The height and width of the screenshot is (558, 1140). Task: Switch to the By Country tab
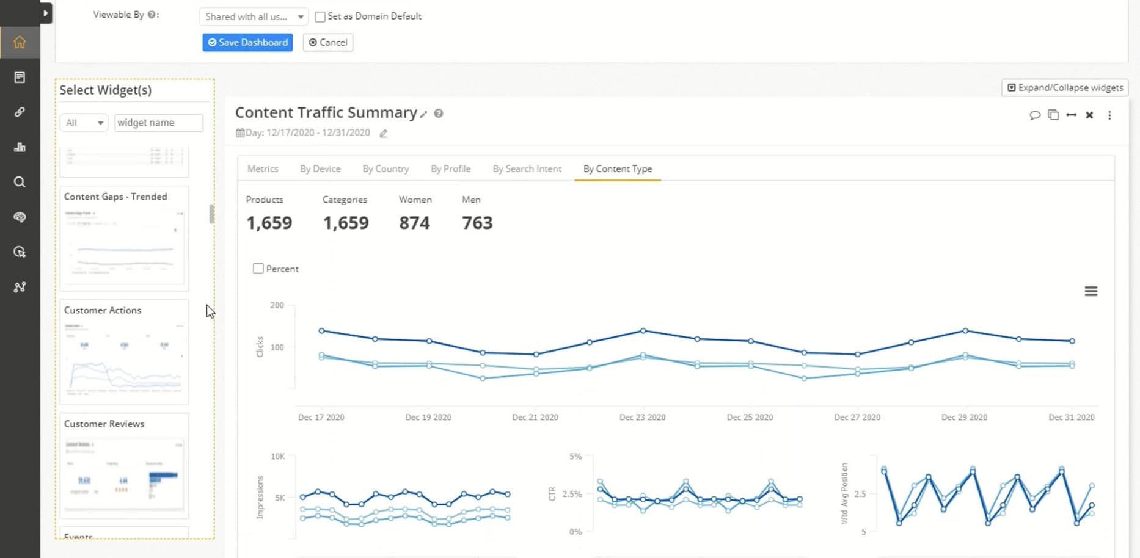385,168
